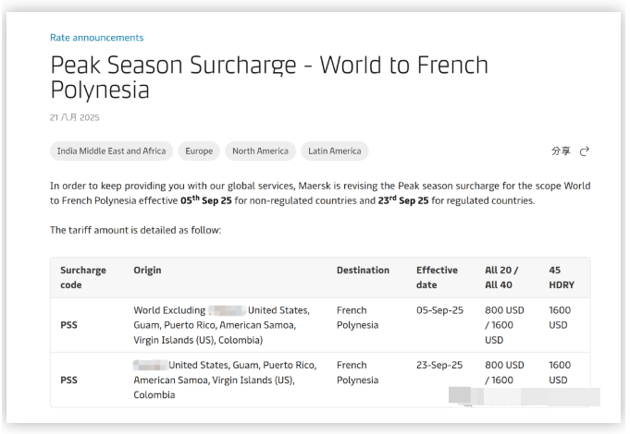
Task: Click the Effective date column header
Action: coord(437,277)
